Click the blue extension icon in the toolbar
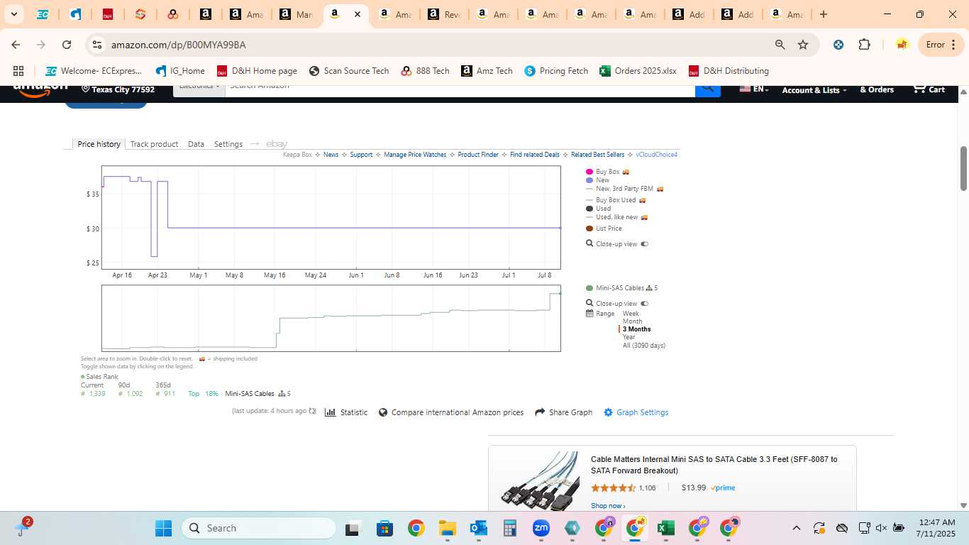Screen dimensions: 969x545 (x=838, y=45)
